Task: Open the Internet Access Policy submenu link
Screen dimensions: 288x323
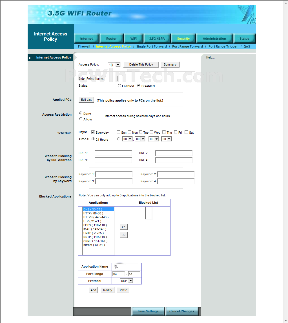Action: coord(114,46)
